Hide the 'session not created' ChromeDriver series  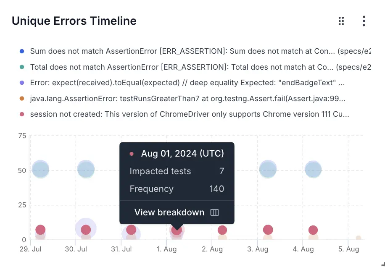point(189,114)
